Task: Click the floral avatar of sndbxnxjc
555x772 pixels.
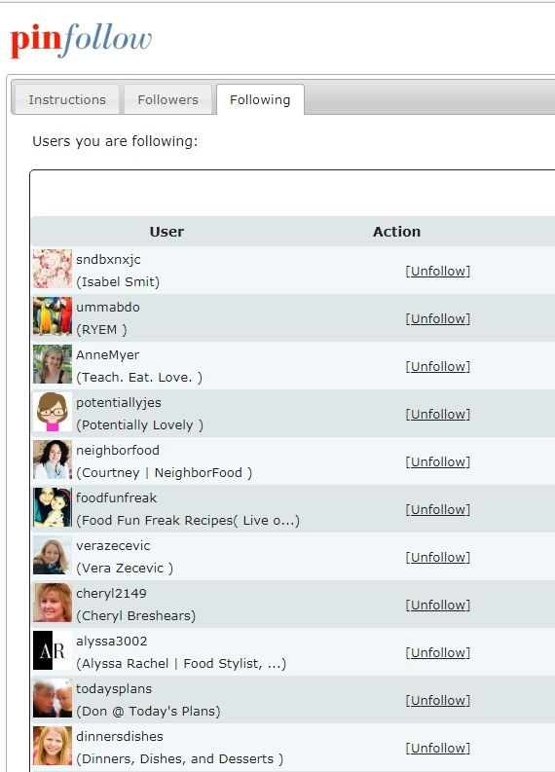Action: point(53,269)
